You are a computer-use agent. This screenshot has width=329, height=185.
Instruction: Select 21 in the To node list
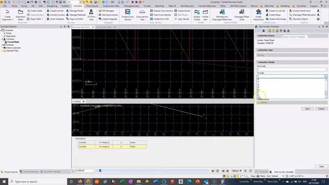[x=258, y=92]
